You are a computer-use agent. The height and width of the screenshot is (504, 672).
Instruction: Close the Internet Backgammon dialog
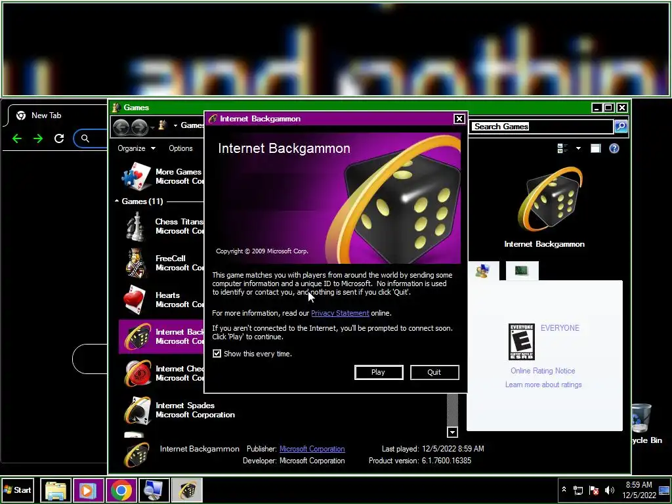click(459, 119)
